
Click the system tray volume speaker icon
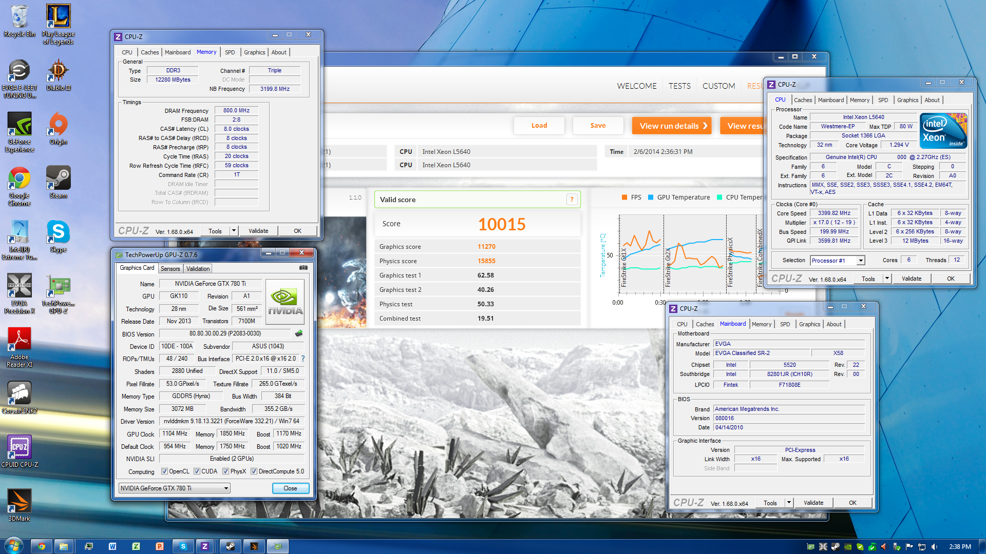point(934,546)
